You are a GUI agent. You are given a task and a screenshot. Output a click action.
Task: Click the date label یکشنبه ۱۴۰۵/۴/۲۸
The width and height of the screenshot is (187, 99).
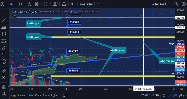coord(144,89)
